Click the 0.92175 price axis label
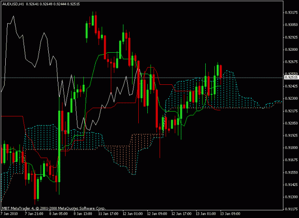The image size is (299, 218). (291, 111)
